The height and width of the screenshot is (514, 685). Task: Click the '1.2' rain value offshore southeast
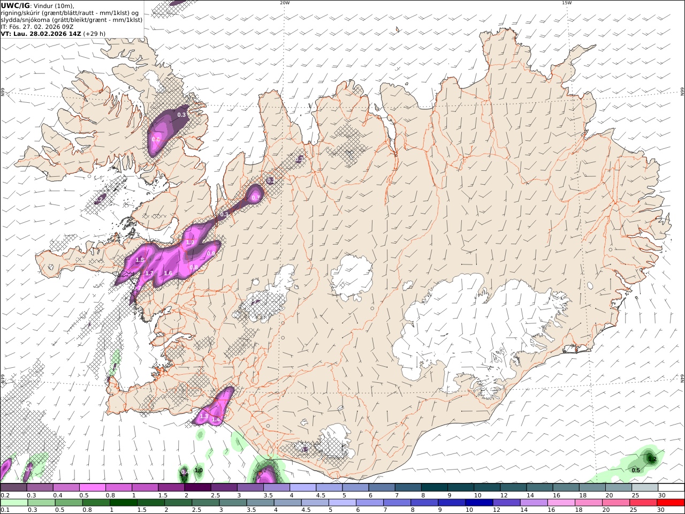[652, 459]
